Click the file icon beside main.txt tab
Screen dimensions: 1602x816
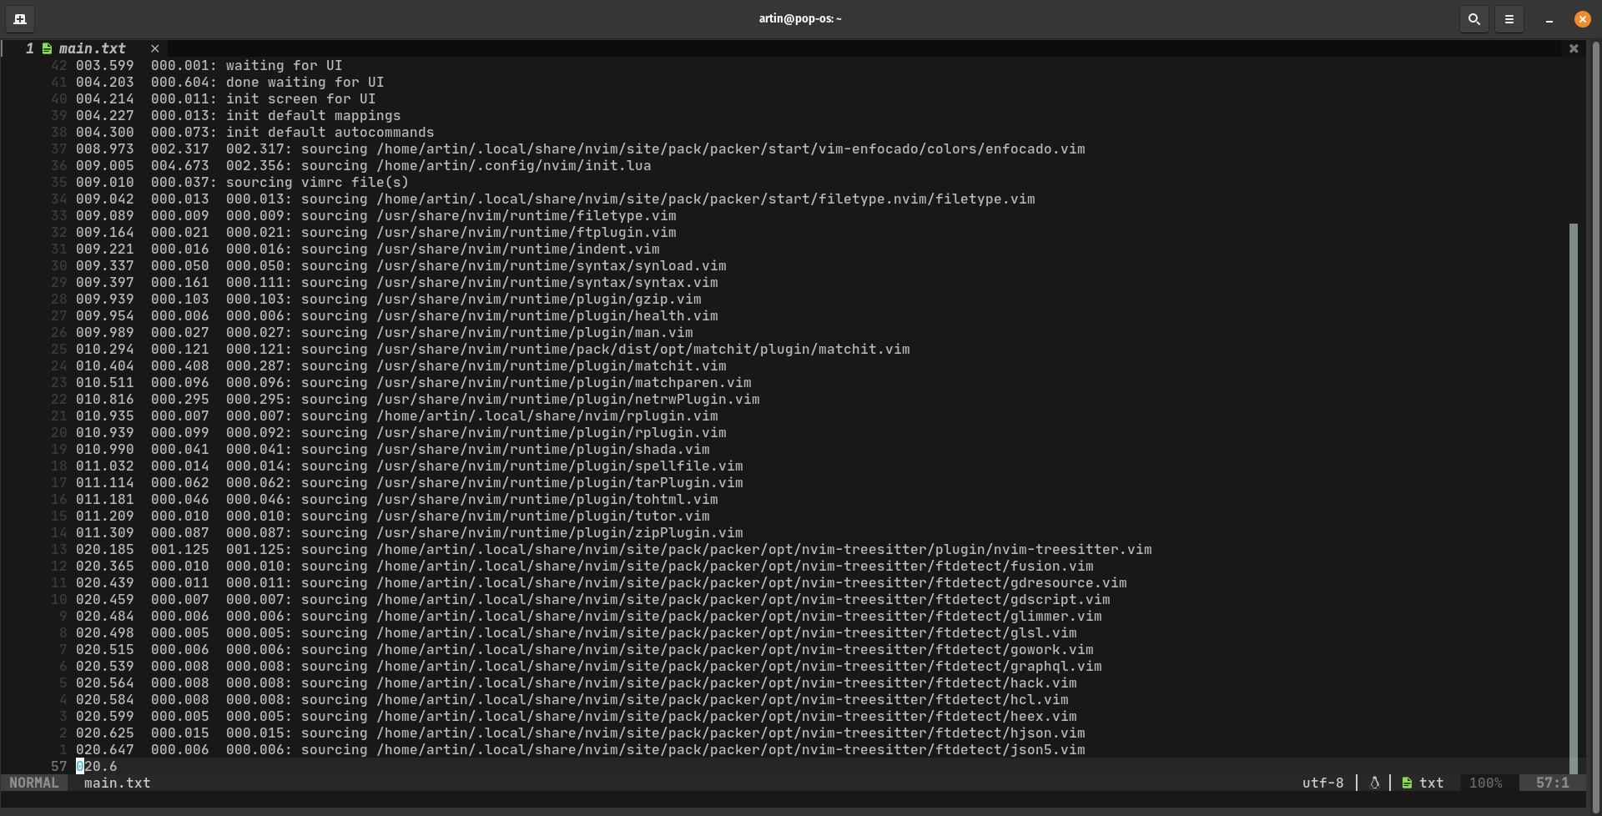coord(47,48)
